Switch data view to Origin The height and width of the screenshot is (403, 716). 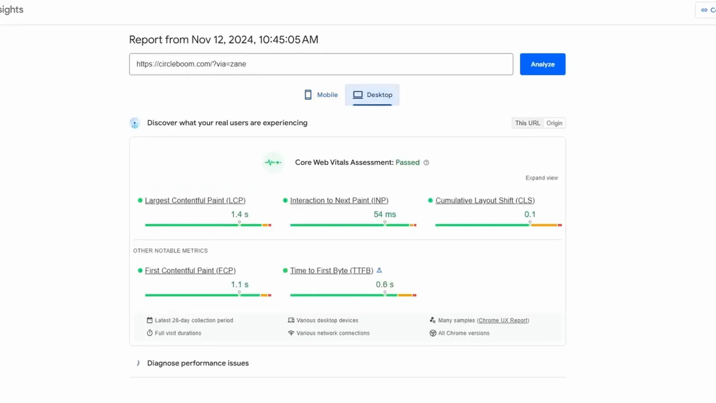click(554, 123)
